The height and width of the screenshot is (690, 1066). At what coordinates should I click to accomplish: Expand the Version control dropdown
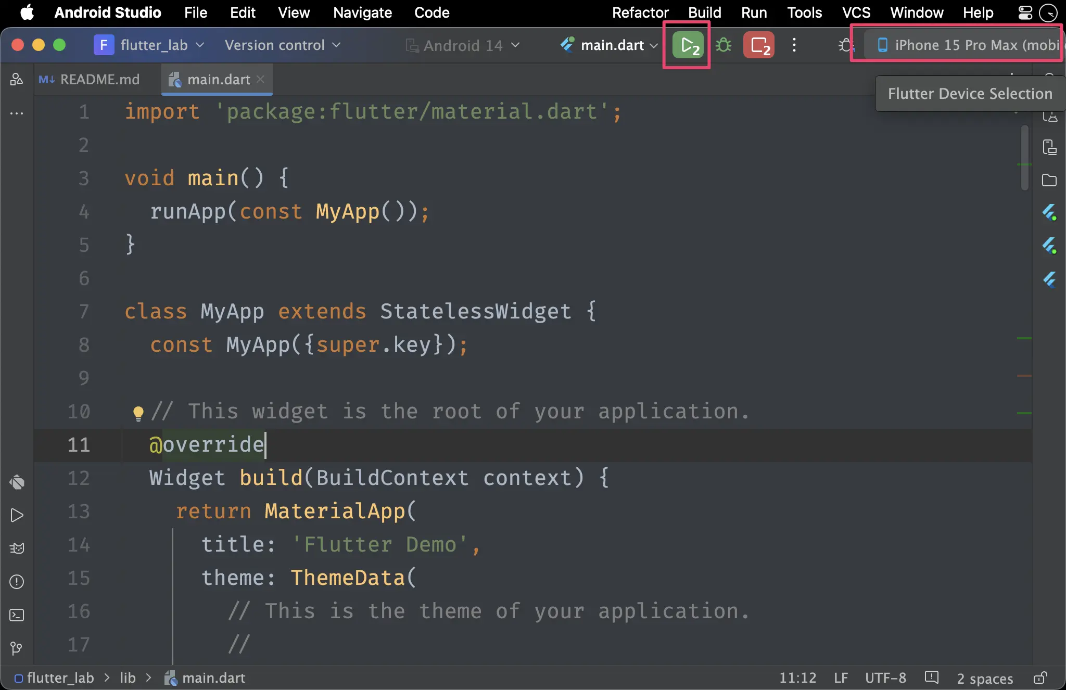[x=283, y=45]
